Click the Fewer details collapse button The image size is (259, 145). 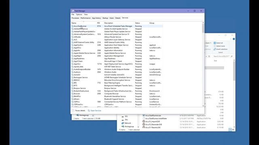coord(79,110)
